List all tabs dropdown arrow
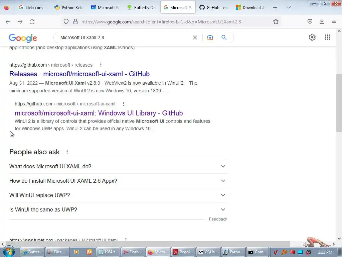 (288, 7)
